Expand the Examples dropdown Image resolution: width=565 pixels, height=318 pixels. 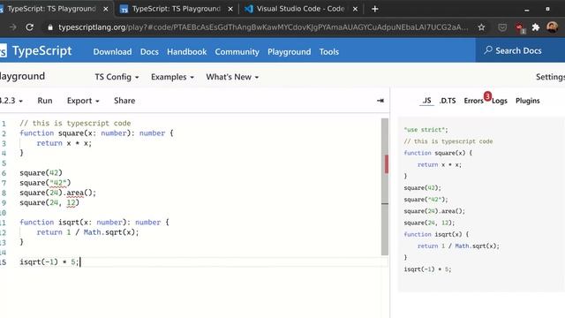click(x=172, y=77)
